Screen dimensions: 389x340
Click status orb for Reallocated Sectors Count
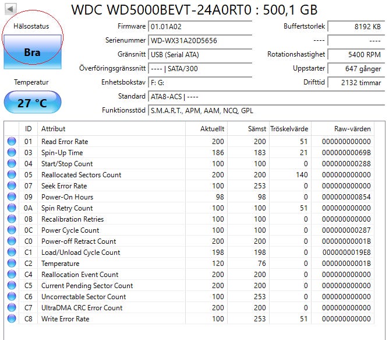12,174
